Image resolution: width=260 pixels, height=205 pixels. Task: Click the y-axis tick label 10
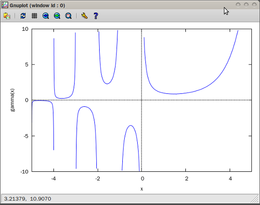point(25,29)
